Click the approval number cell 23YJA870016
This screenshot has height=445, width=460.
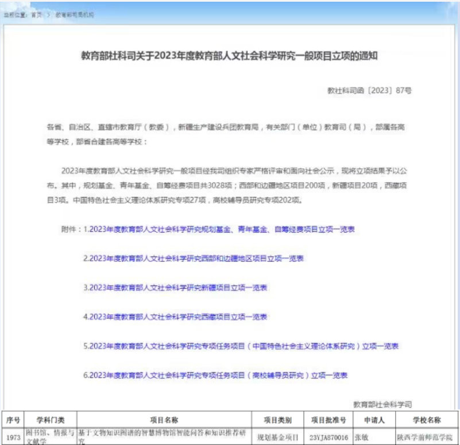coord(328,437)
